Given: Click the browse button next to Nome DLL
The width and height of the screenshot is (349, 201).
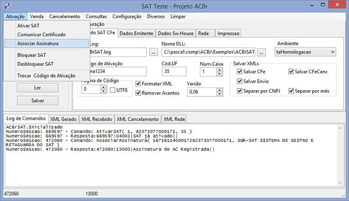Looking at the screenshot, I should pos(261,53).
